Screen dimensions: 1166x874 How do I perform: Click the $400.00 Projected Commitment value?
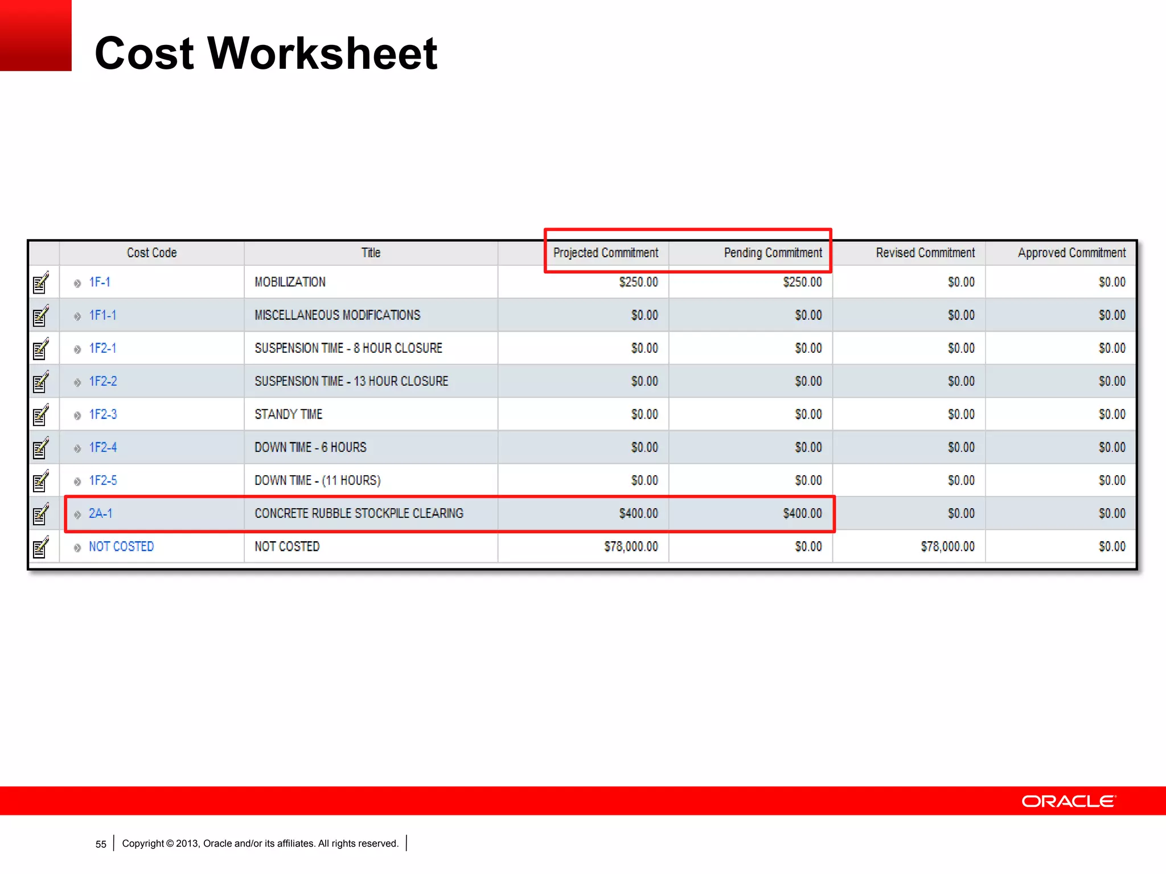[639, 513]
